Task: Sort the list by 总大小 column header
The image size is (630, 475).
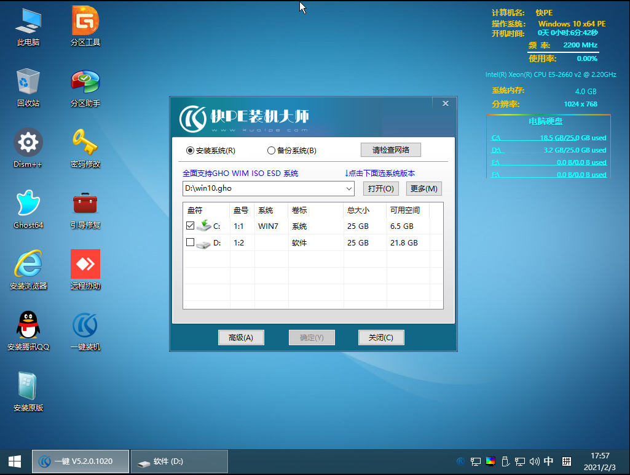Action: click(364, 210)
